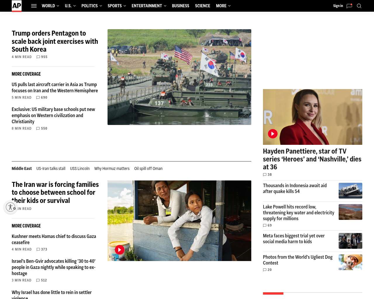Open the search magnifier icon
Image resolution: width=374 pixels, height=299 pixels.
click(359, 6)
